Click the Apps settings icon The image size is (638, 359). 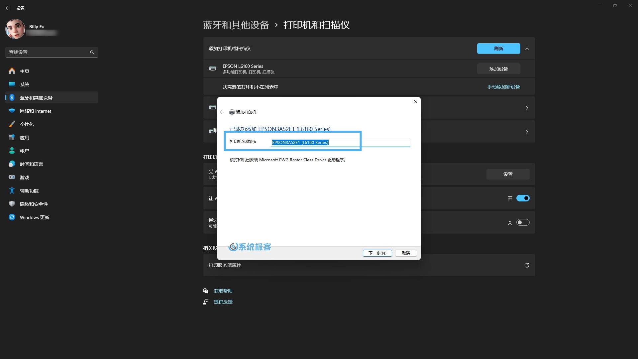[x=12, y=137]
